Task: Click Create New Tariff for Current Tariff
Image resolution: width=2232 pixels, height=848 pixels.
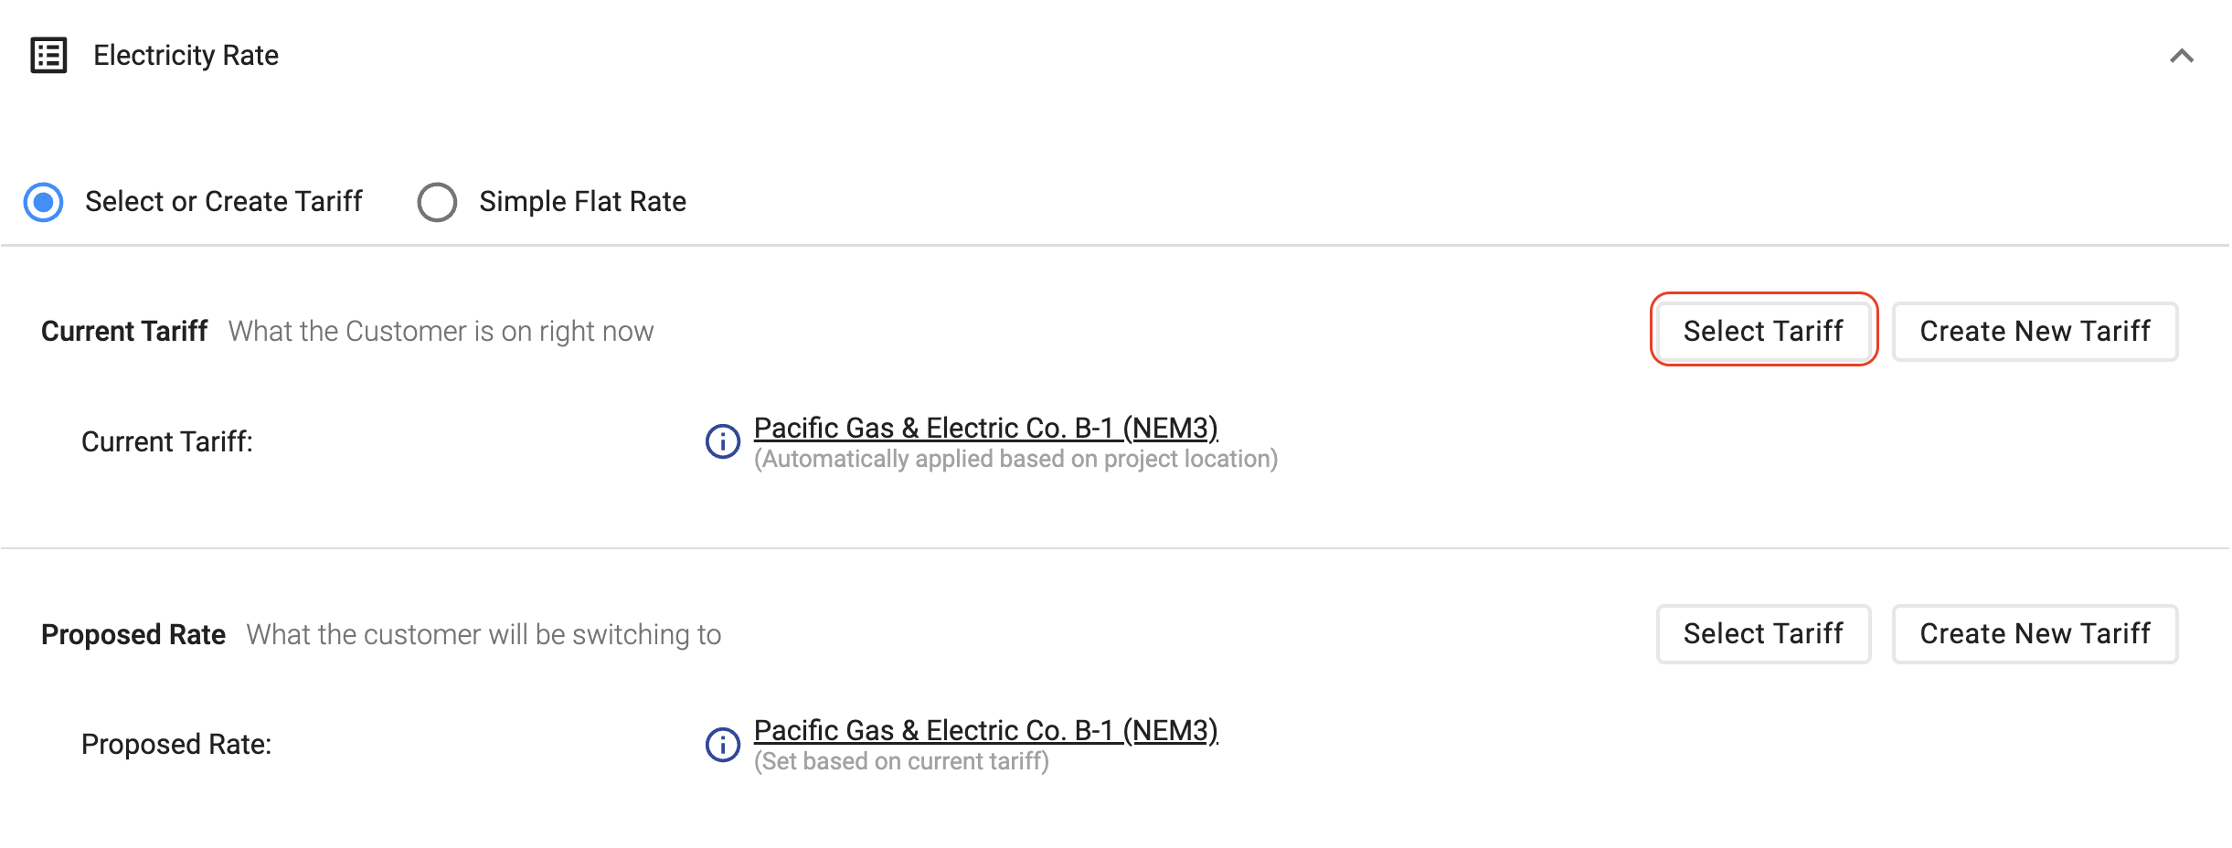Action: [x=2035, y=331]
